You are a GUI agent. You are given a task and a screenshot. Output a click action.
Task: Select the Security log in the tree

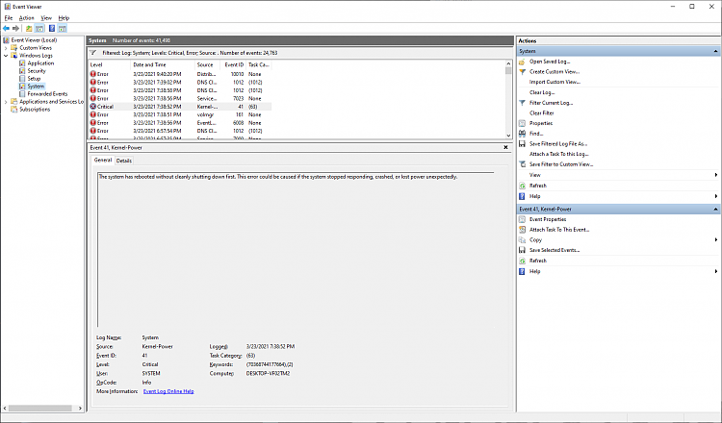pos(37,71)
